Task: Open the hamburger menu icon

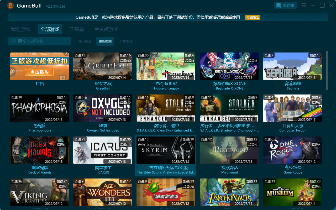Action: pyautogui.click(x=304, y=5)
